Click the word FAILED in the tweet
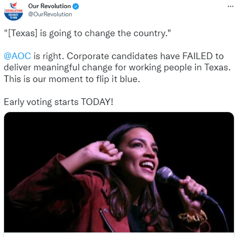The image size is (239, 237). 198,56
